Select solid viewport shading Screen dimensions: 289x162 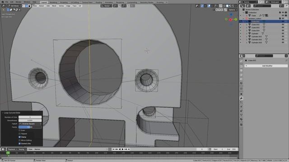[x=227, y=6]
